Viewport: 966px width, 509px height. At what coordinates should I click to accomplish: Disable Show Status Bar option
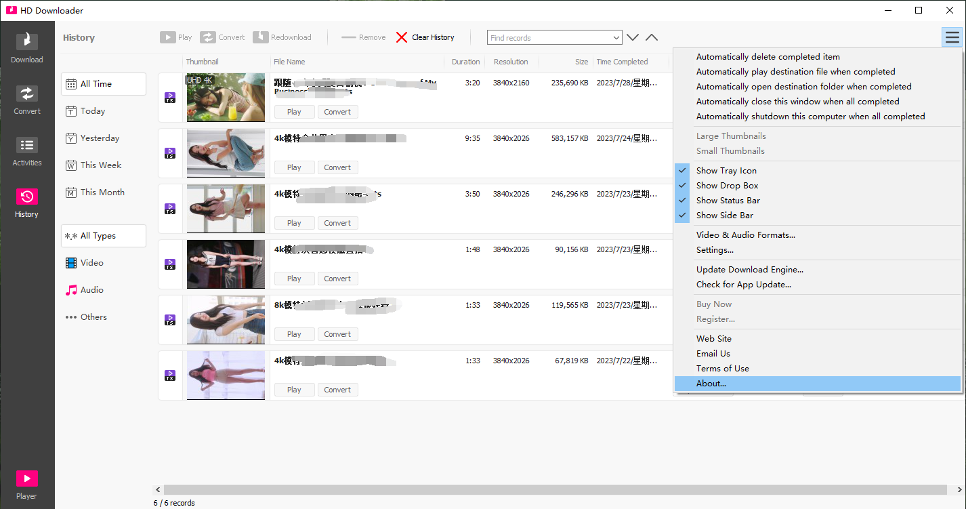tap(728, 201)
